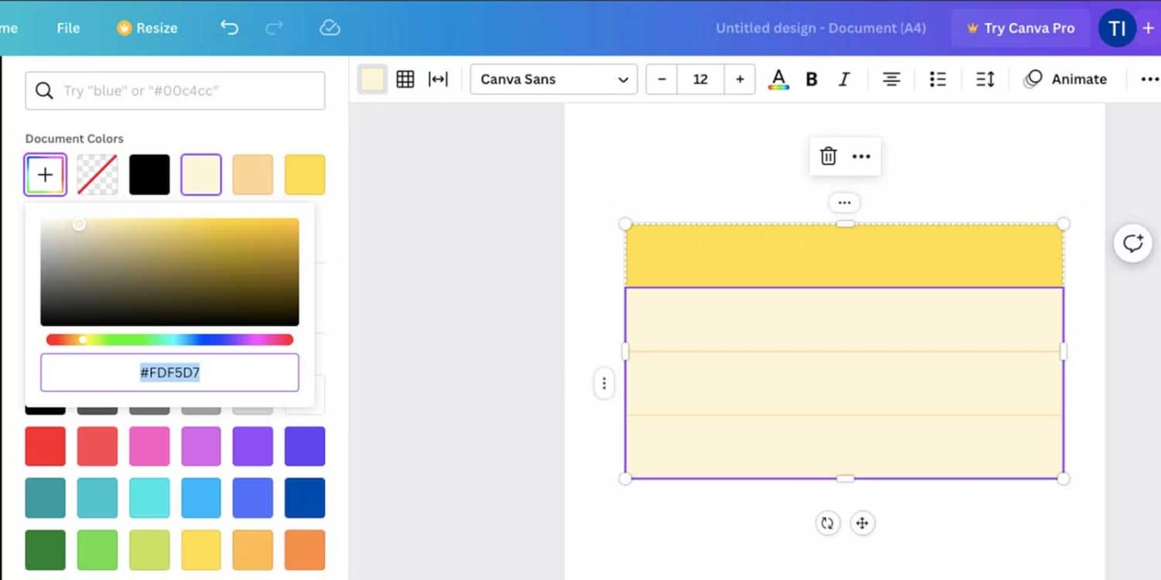Select the black document color swatch
1161x580 pixels.
tap(149, 175)
